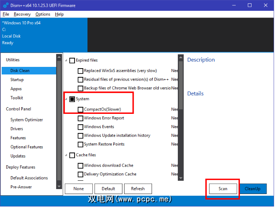Click the Default button
The image size is (279, 209).
point(108,189)
